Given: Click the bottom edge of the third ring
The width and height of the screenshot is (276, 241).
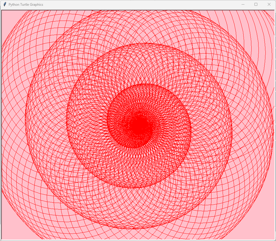Looking at the screenshot, I should click(x=135, y=228).
